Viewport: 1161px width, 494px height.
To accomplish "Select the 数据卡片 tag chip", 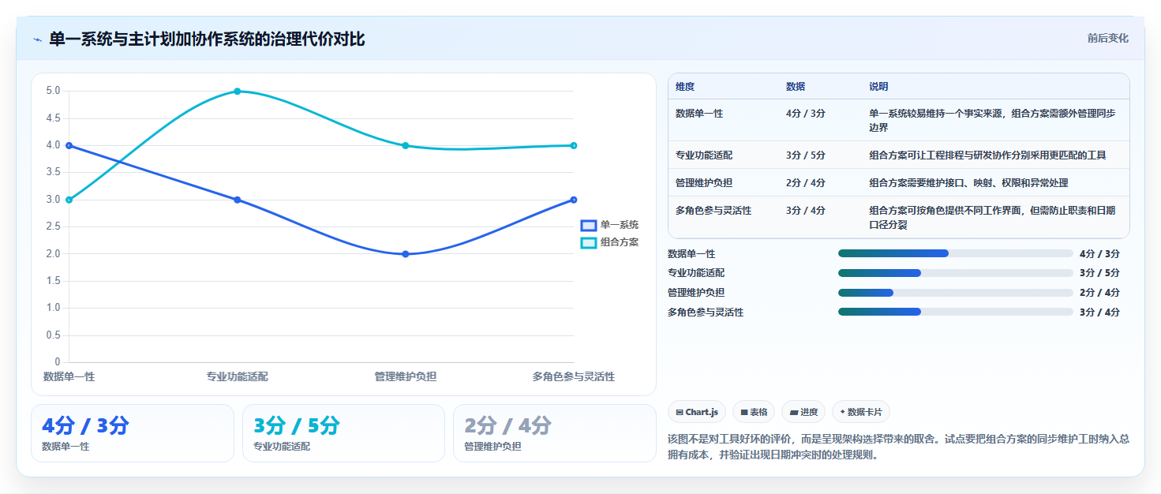I will coord(861,412).
